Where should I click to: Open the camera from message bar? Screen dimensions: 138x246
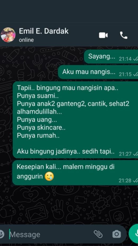coord(117,234)
